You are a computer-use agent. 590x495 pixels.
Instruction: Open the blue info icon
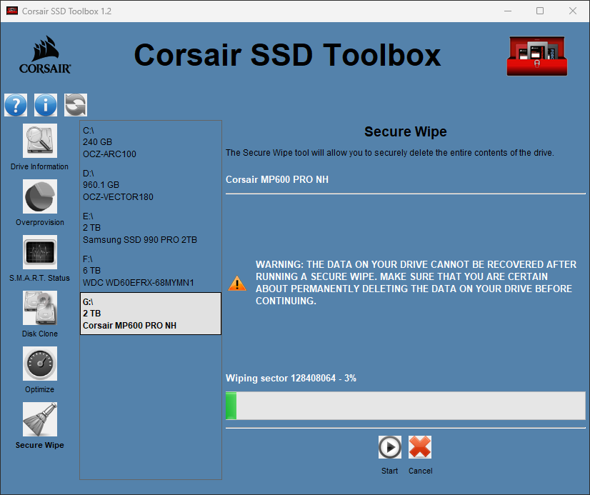(x=46, y=105)
